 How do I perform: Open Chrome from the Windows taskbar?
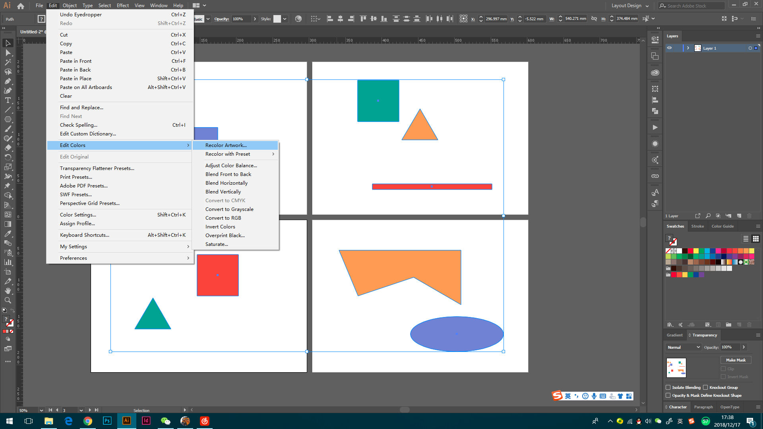88,421
